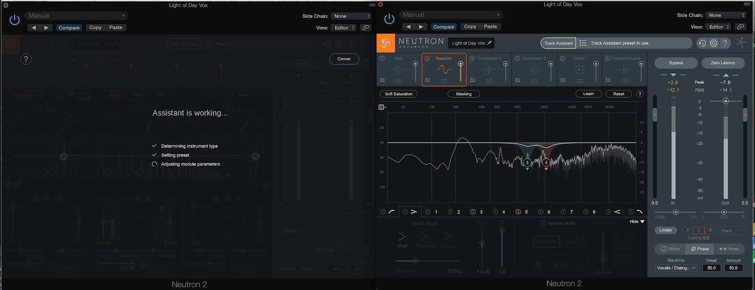Open Neutron help question mark in header
Image resolution: width=755 pixels, height=290 pixels.
click(725, 43)
